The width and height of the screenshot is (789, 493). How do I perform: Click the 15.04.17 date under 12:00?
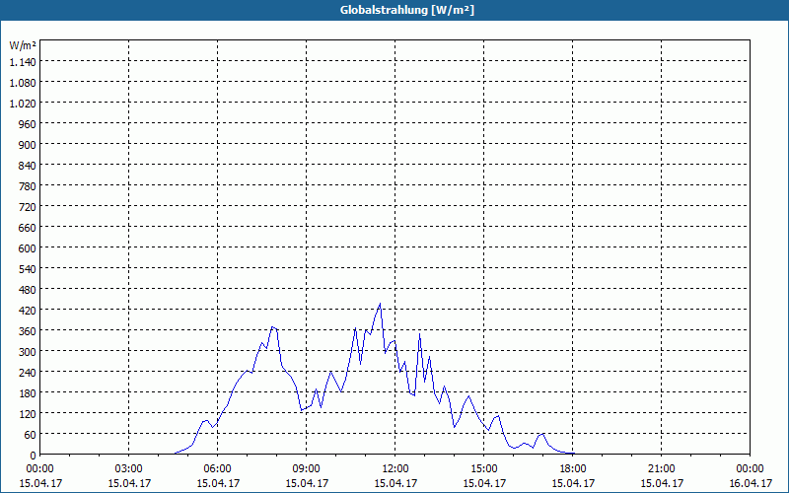395,483
